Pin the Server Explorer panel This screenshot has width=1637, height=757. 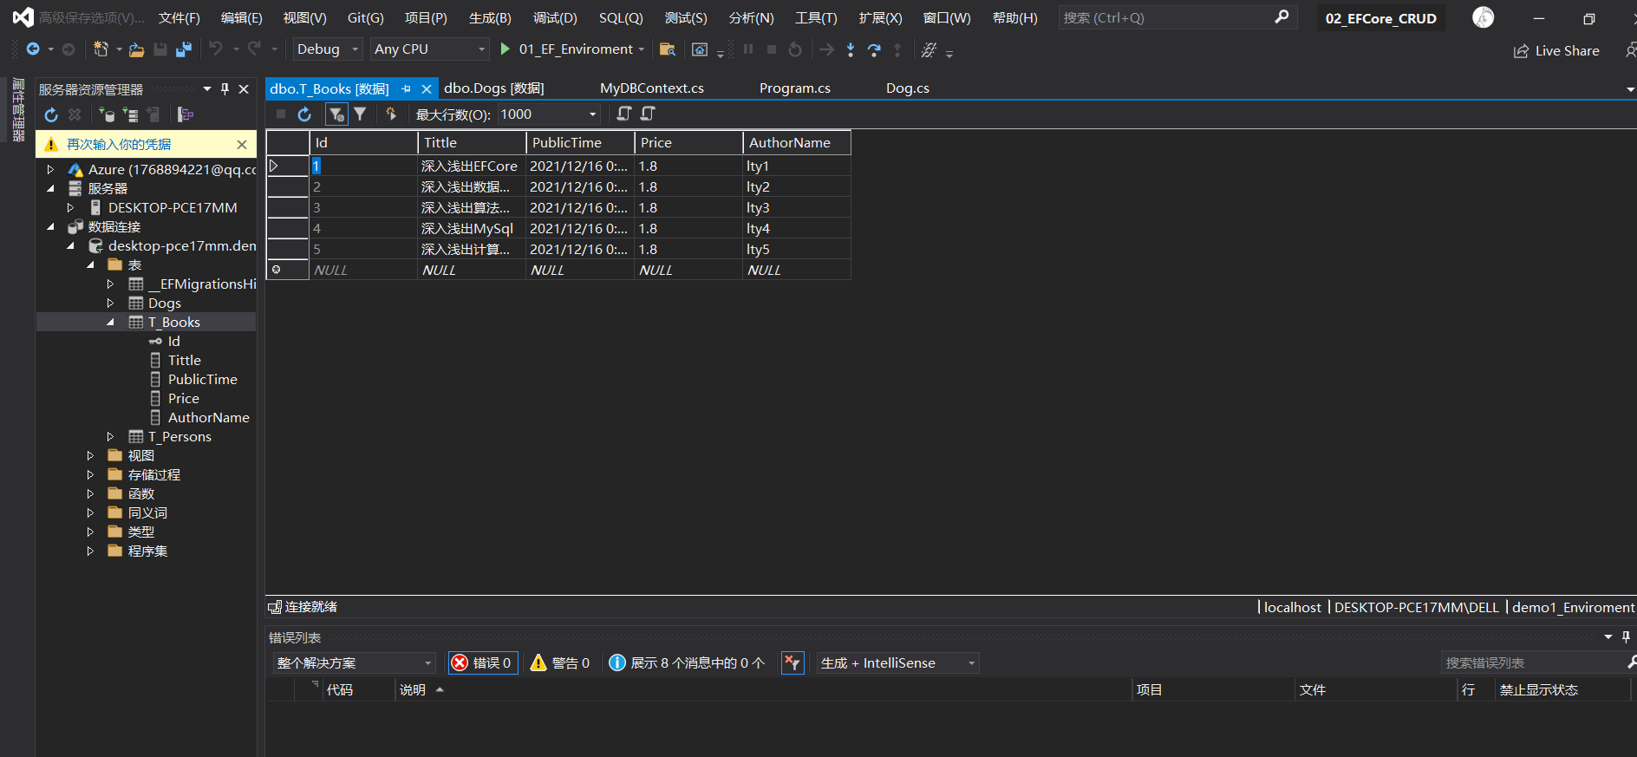point(225,88)
